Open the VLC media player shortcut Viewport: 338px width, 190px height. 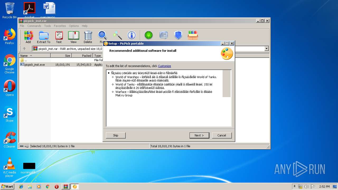[10, 167]
